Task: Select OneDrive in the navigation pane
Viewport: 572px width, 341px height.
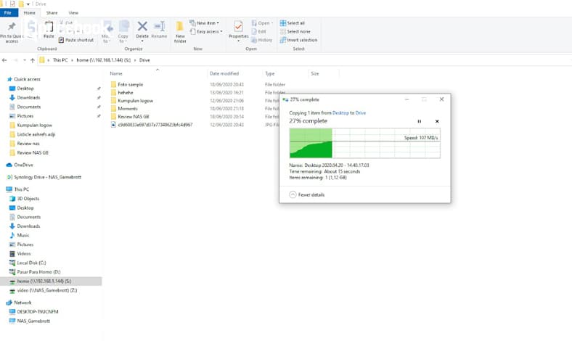Action: pyautogui.click(x=23, y=165)
